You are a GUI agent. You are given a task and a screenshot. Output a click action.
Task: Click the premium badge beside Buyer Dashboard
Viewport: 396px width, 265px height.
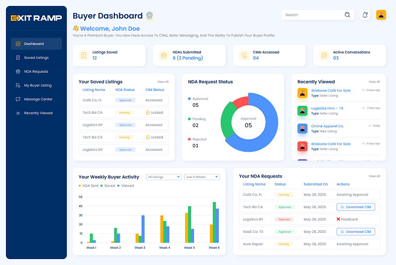(150, 16)
